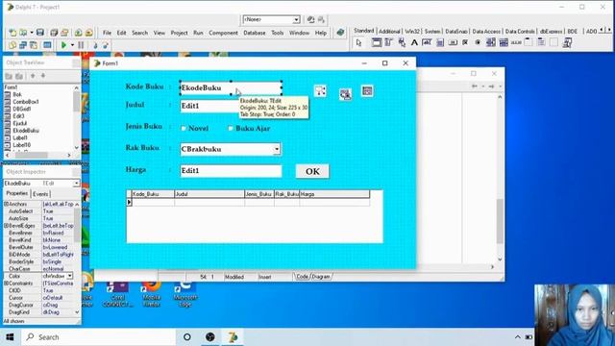Open the Database menu
The width and height of the screenshot is (615, 346).
[254, 33]
